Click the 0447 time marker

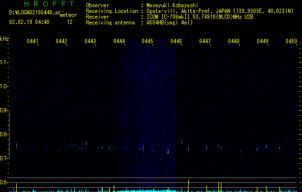click(x=205, y=41)
